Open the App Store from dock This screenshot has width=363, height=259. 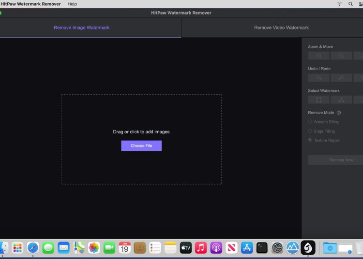(247, 248)
